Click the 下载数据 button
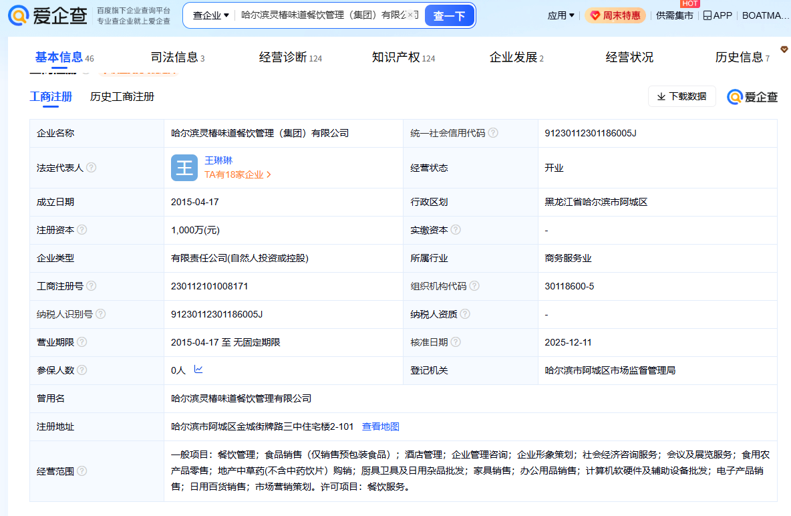The width and height of the screenshot is (791, 516). click(x=681, y=96)
